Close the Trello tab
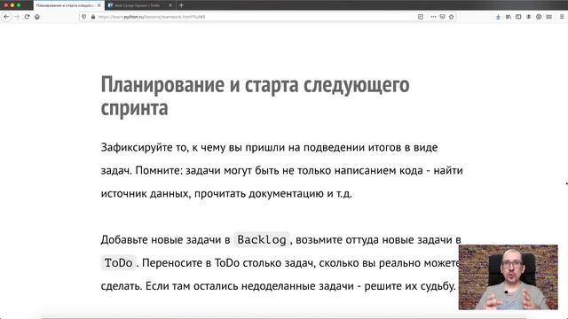The image size is (568, 319). 170,5
